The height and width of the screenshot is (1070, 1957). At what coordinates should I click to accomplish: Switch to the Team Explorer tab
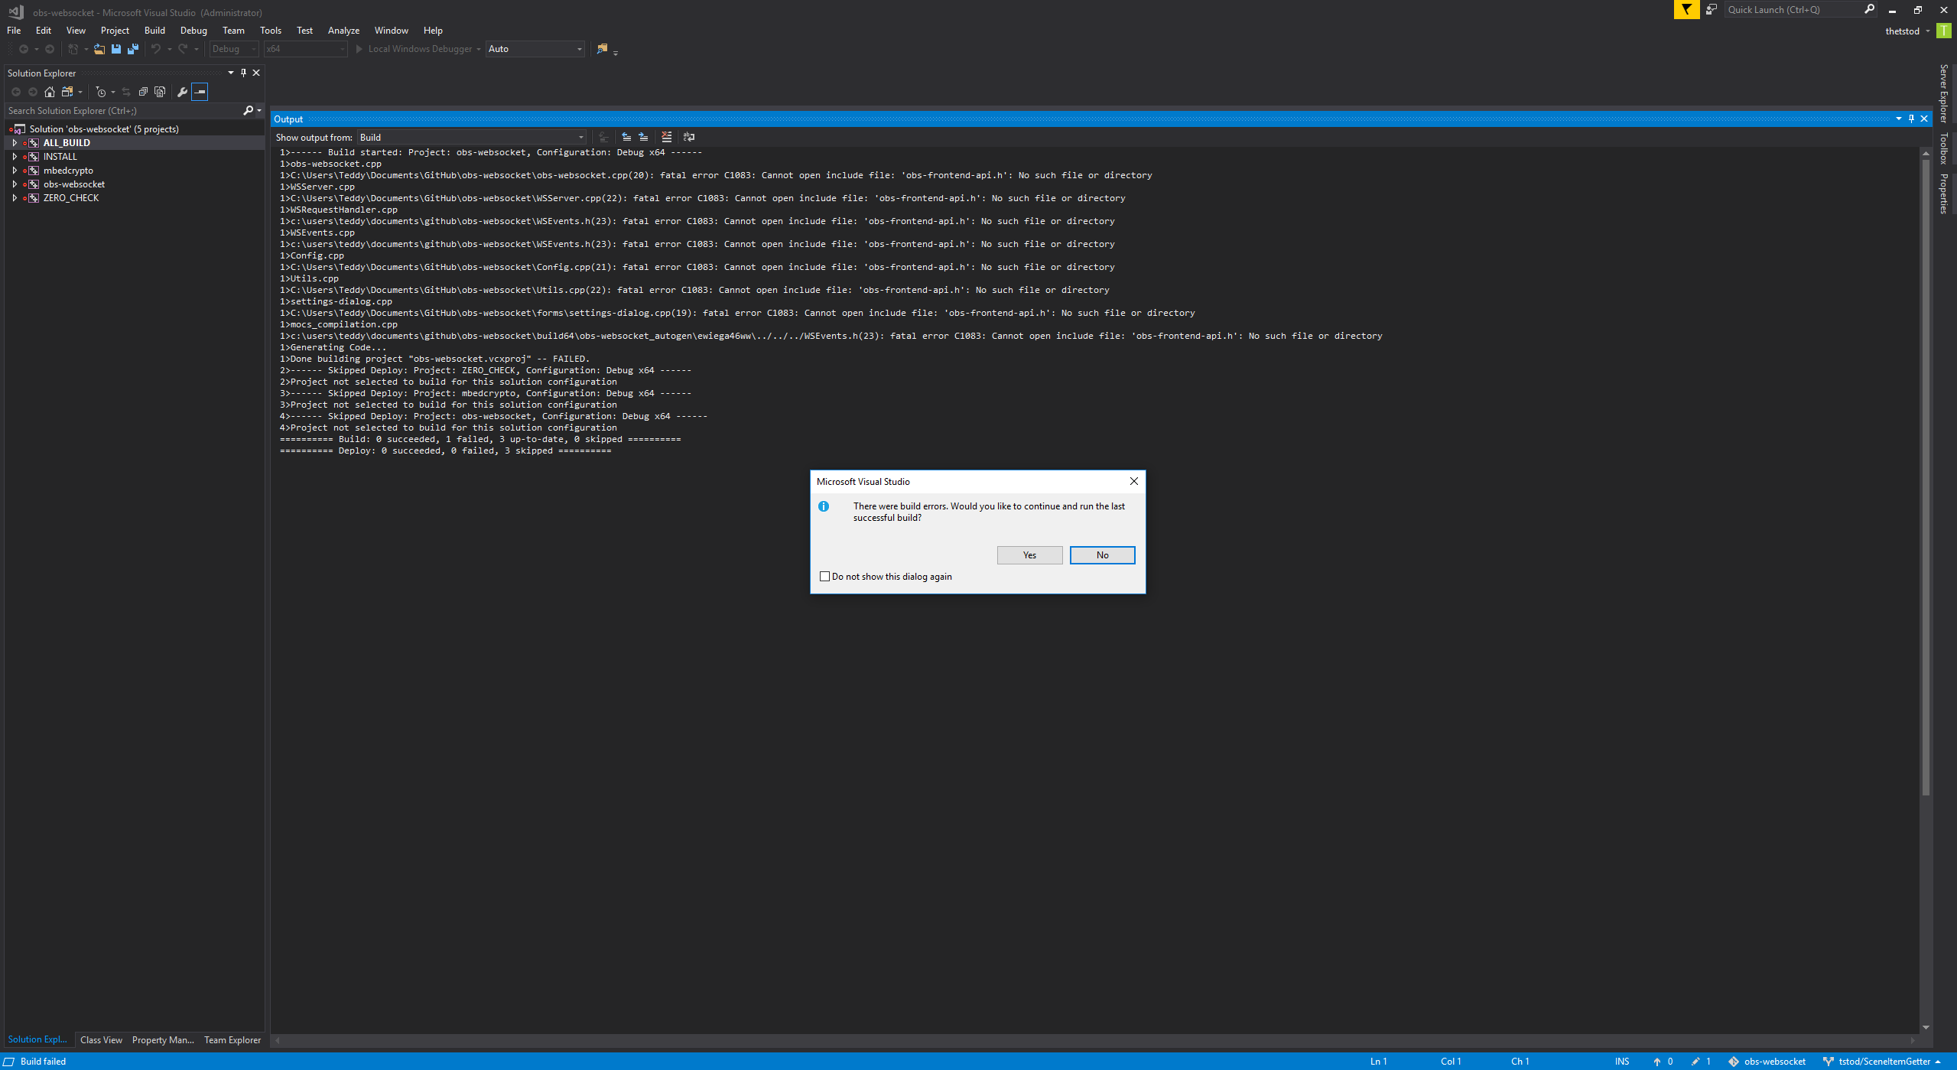pos(232,1039)
